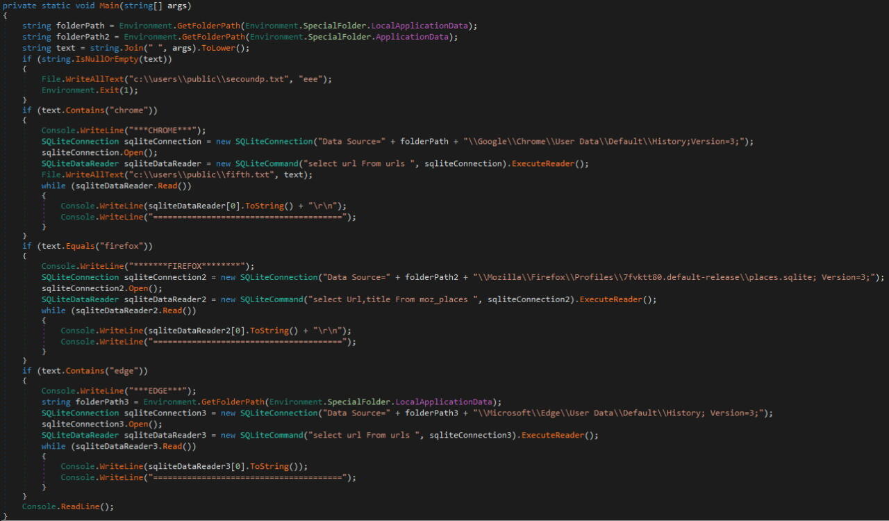This screenshot has height=521, width=889.
Task: Click the "***CHROME***" string literal
Action: [x=164, y=130]
